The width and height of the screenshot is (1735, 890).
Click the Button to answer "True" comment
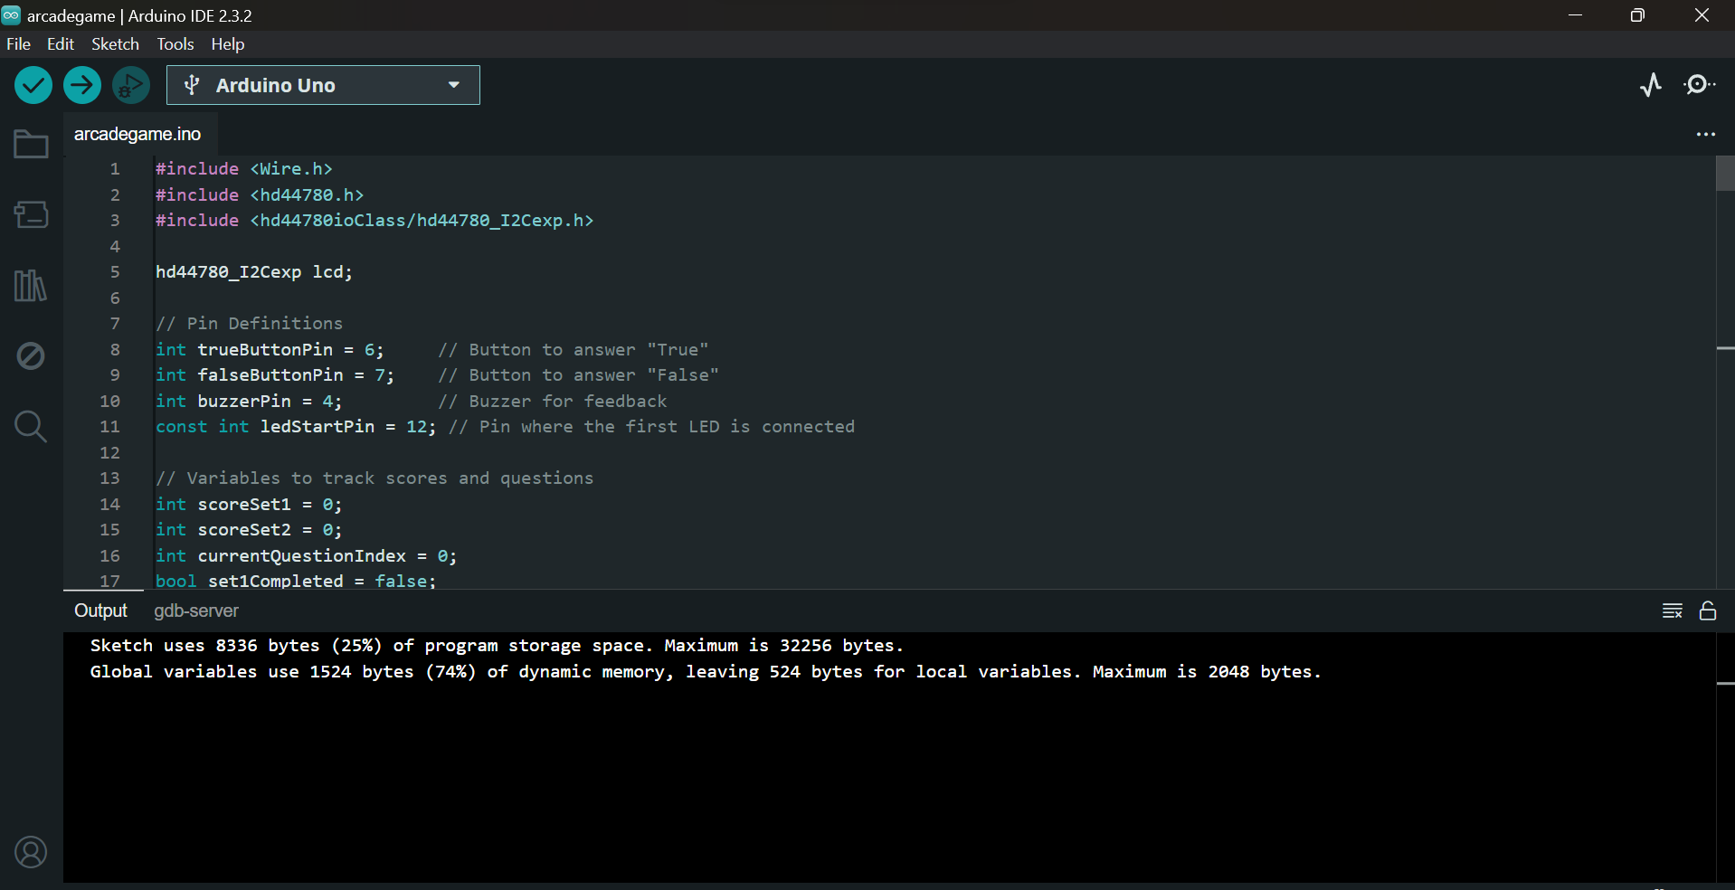(x=574, y=349)
